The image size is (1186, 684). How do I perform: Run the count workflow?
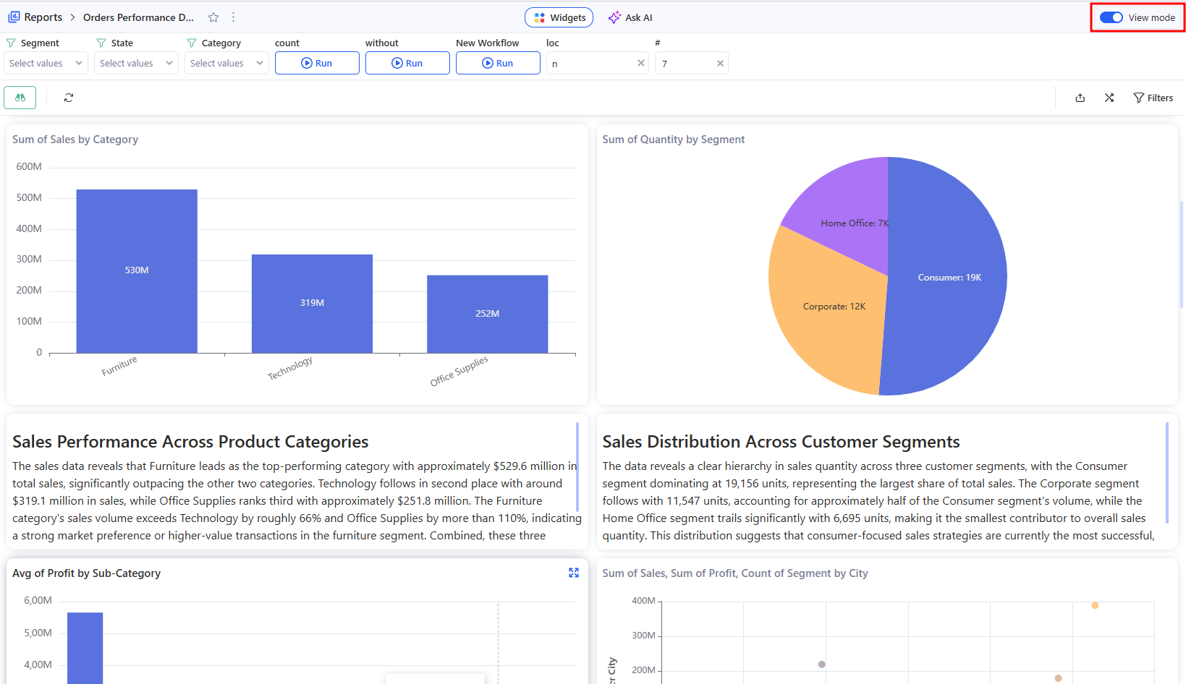tap(317, 63)
